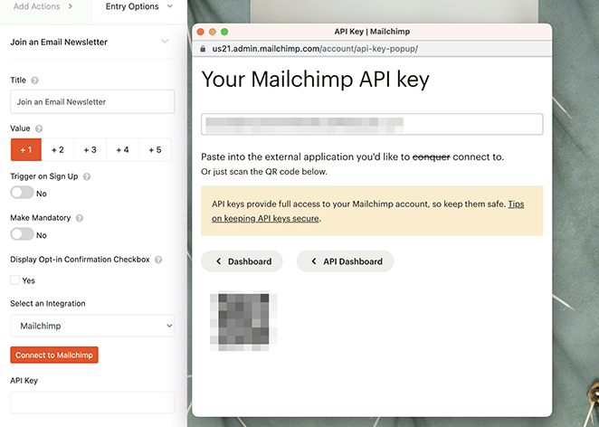Viewport: 599px width, 427px height.
Task: Select the +1 value option
Action: [26, 149]
